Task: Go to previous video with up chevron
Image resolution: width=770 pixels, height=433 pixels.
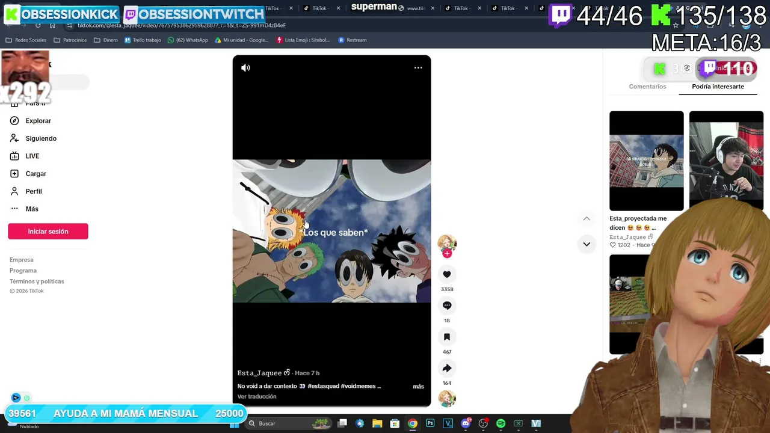Action: point(587,219)
